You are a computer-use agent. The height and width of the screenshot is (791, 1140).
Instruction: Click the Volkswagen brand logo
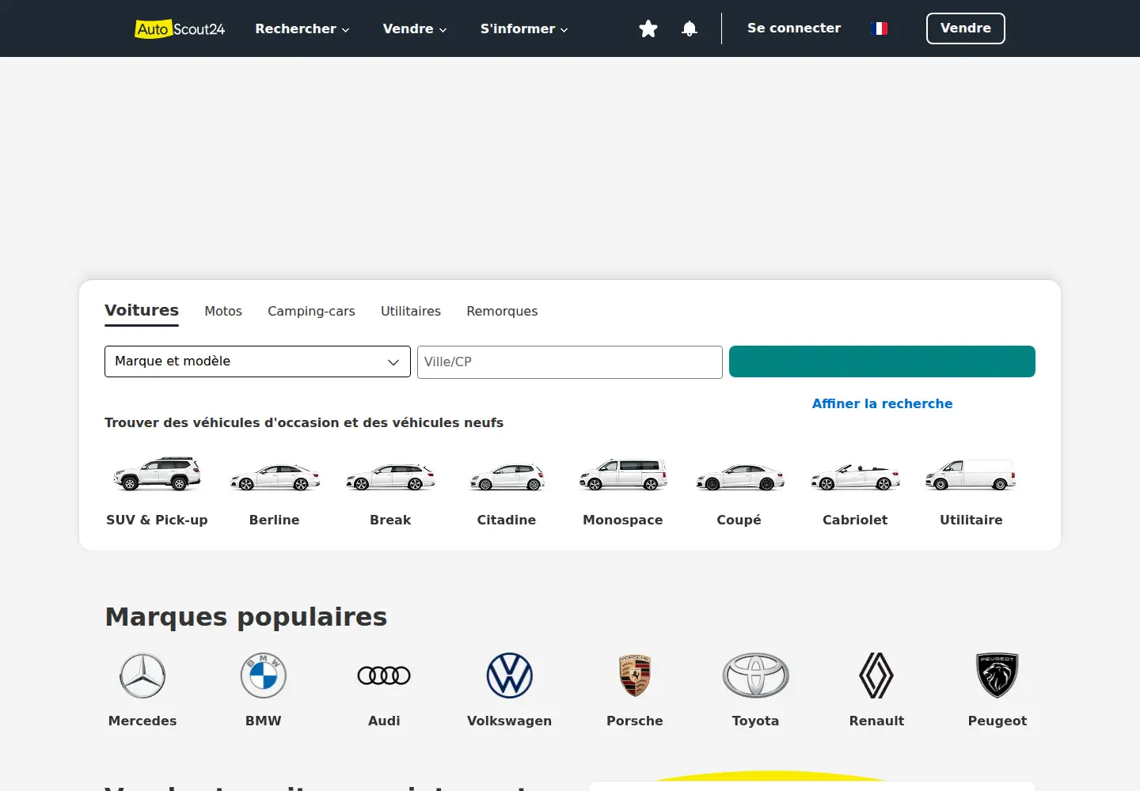pos(510,676)
